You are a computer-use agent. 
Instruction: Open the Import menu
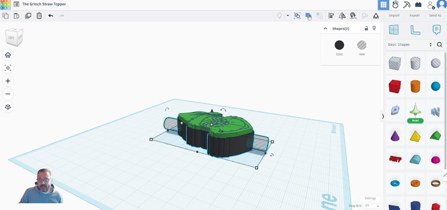[394, 16]
